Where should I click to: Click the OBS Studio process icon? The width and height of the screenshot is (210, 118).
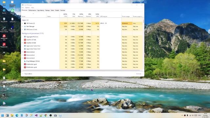pyautogui.click(x=25, y=23)
